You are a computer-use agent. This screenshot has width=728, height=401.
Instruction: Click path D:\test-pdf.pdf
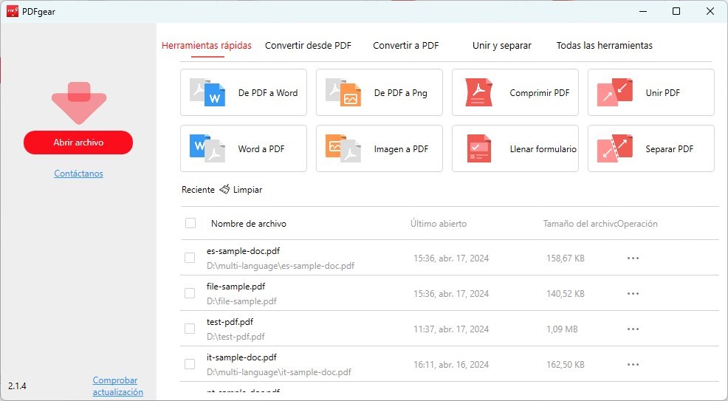click(x=236, y=337)
